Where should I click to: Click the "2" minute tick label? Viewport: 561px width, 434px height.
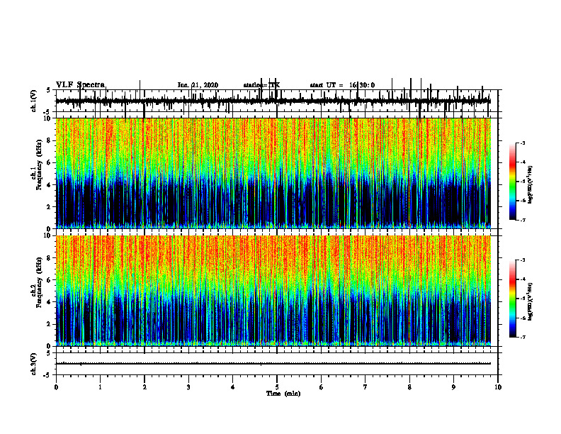coord(144,387)
